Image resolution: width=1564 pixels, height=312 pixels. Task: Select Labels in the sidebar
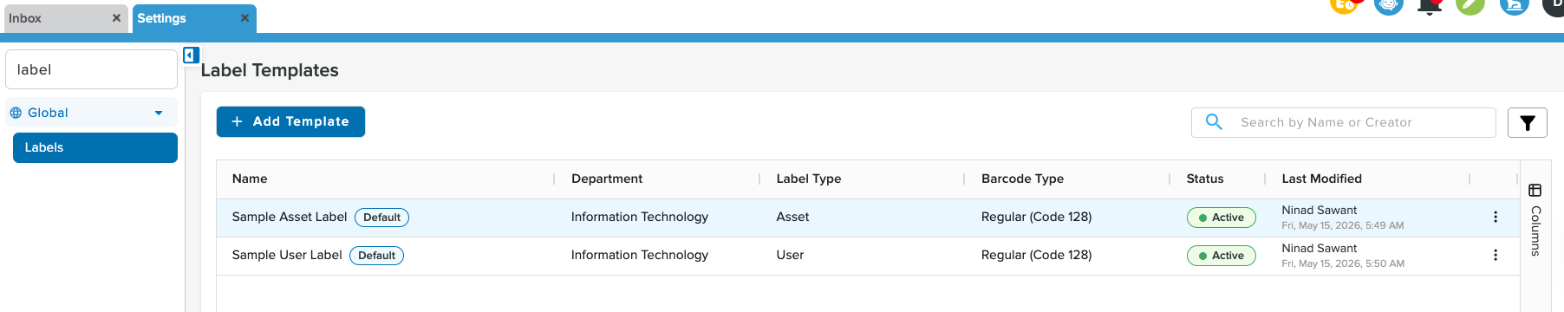(95, 147)
